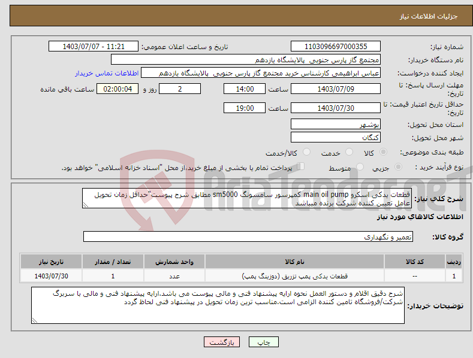Click the delivery province field بوشهر
Screen dimensions: 473x358
336,124
